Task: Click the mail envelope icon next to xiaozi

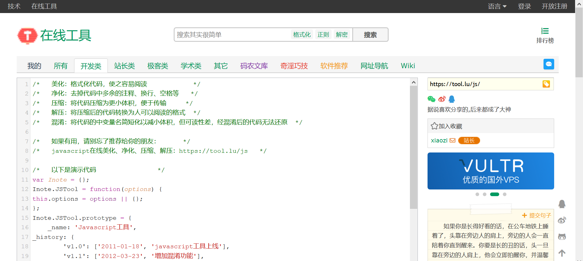Action: coord(452,140)
